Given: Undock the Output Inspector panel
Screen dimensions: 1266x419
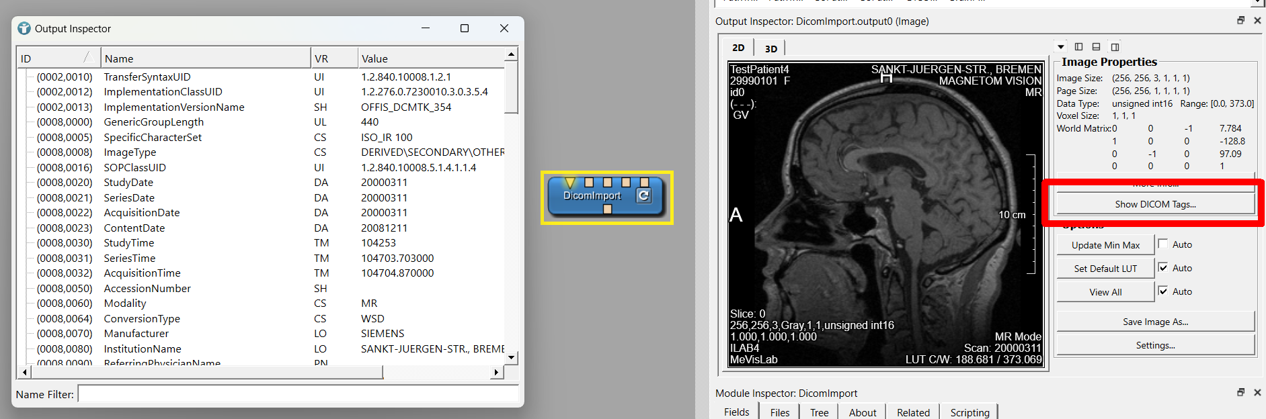Looking at the screenshot, I should pyautogui.click(x=1240, y=21).
